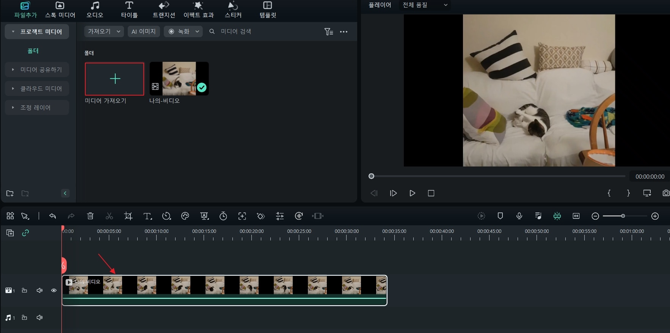This screenshot has width=670, height=333.
Task: Click the timeline zoom slider handle
Action: pos(623,216)
